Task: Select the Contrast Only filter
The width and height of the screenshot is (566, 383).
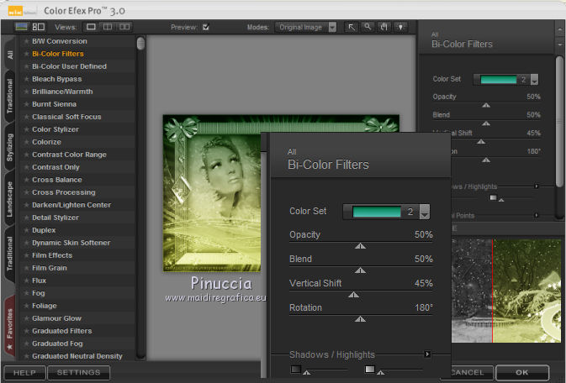Action: 56,167
